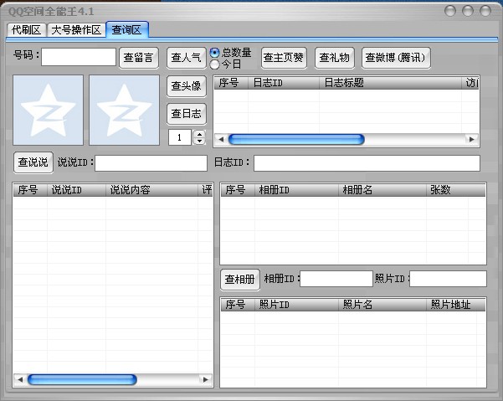The width and height of the screenshot is (503, 401).
Task: Click 说说 list scrollbar right arrow
Action: [206, 380]
